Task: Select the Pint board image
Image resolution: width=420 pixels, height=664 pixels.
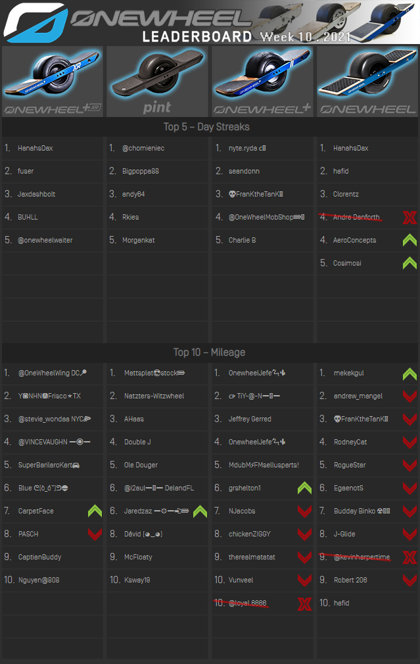Action: (157, 81)
